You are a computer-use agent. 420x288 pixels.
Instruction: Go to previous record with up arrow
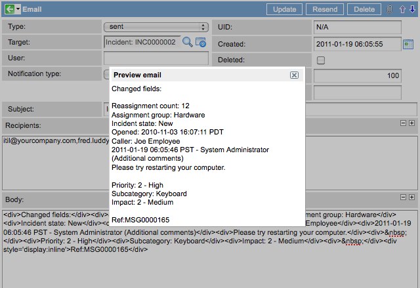403,10
